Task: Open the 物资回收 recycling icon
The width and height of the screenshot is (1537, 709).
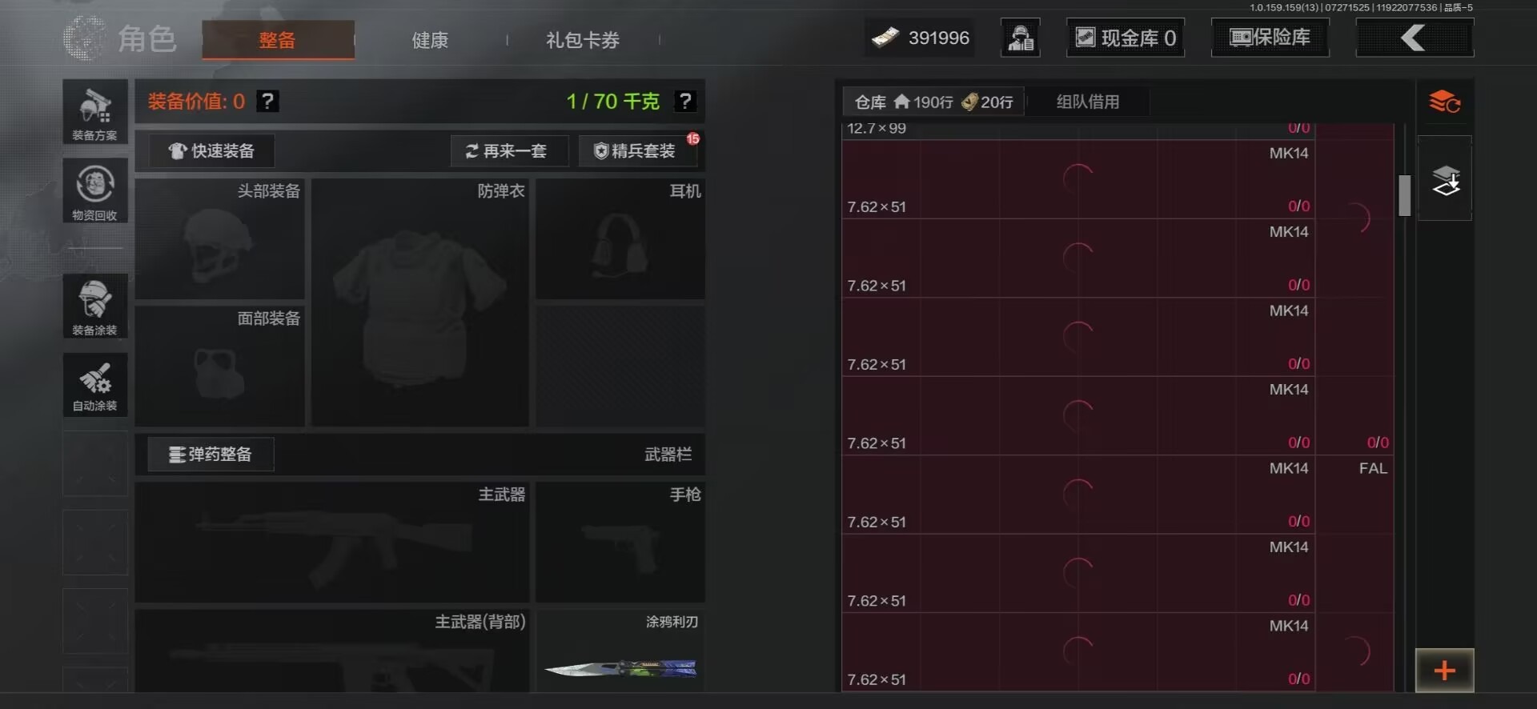Action: click(x=95, y=190)
